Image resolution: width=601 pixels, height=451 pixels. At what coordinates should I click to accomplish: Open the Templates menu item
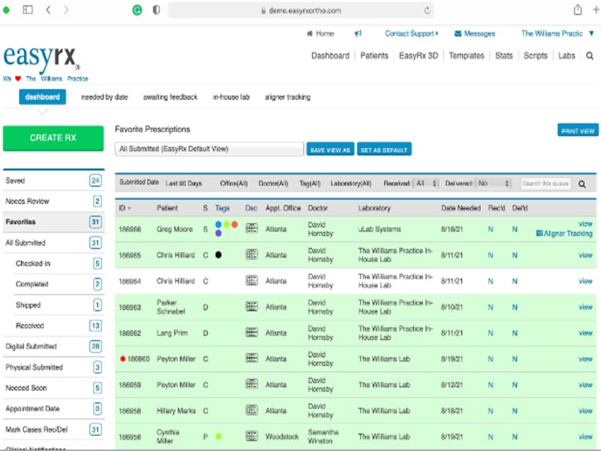pyautogui.click(x=467, y=56)
